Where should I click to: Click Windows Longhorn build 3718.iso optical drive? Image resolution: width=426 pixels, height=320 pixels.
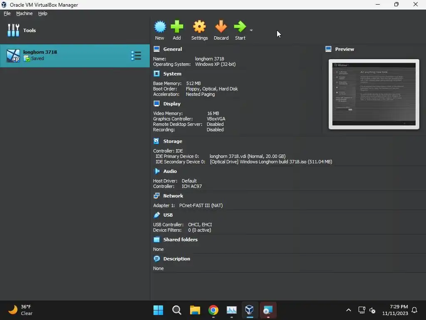click(271, 162)
